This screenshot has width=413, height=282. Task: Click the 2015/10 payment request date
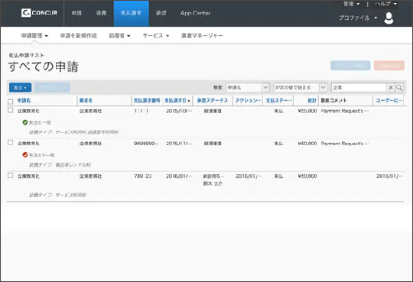pyautogui.click(x=179, y=111)
